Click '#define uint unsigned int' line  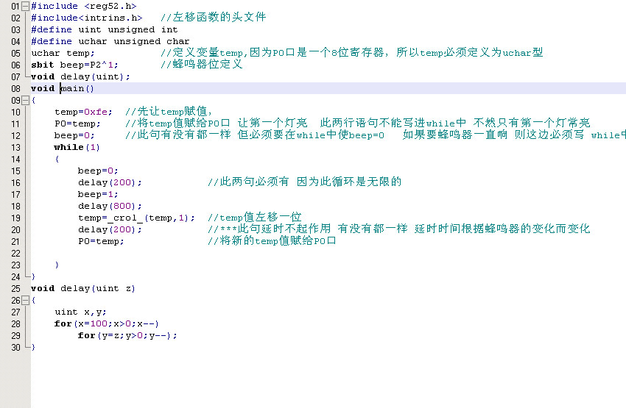104,30
